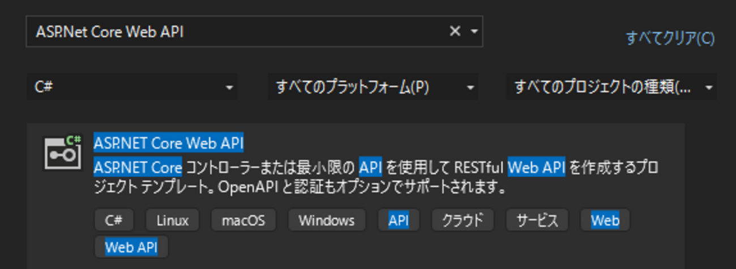Click the Web tag in the first tag row
The height and width of the screenshot is (269, 736).
(x=605, y=220)
